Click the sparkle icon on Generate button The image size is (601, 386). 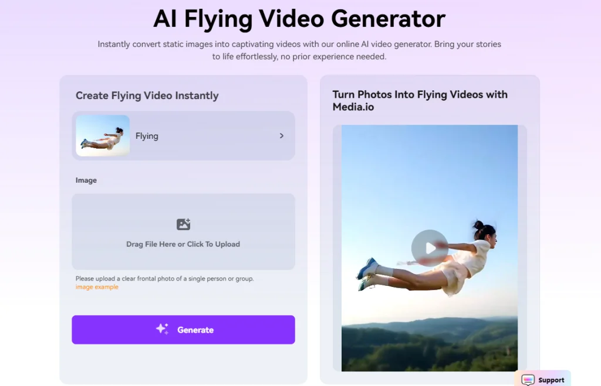[x=162, y=329]
